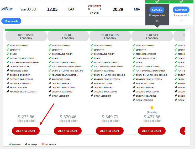Viewport: 195px width, 149px height.
Task: Click charge icon beside Alcoholic Drink in Blue Extra
Action: pyautogui.click(x=92, y=83)
